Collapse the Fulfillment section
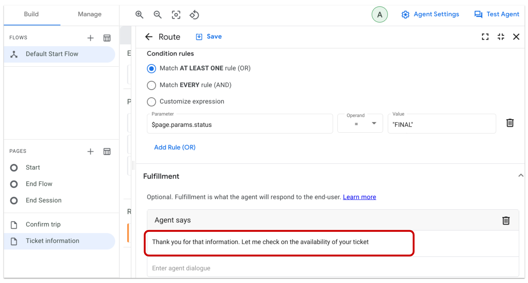 point(521,175)
